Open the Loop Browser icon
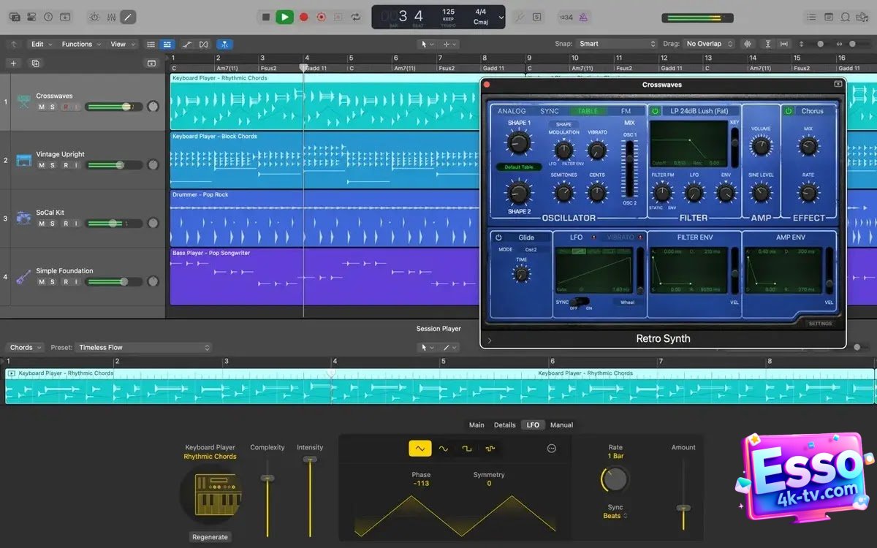The width and height of the screenshot is (877, 548). tap(846, 16)
